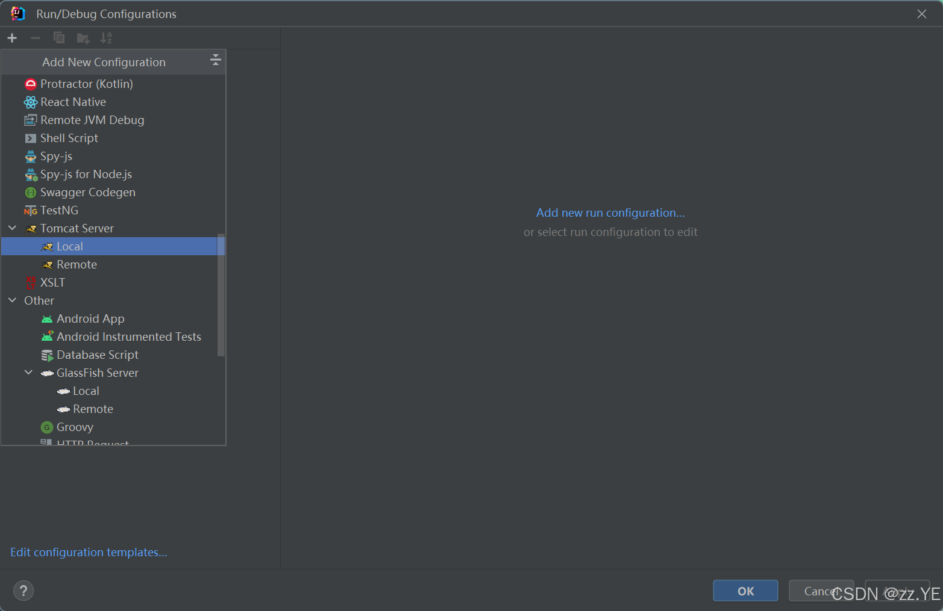Click the Spy-js spy icon
This screenshot has width=943, height=611.
(31, 156)
